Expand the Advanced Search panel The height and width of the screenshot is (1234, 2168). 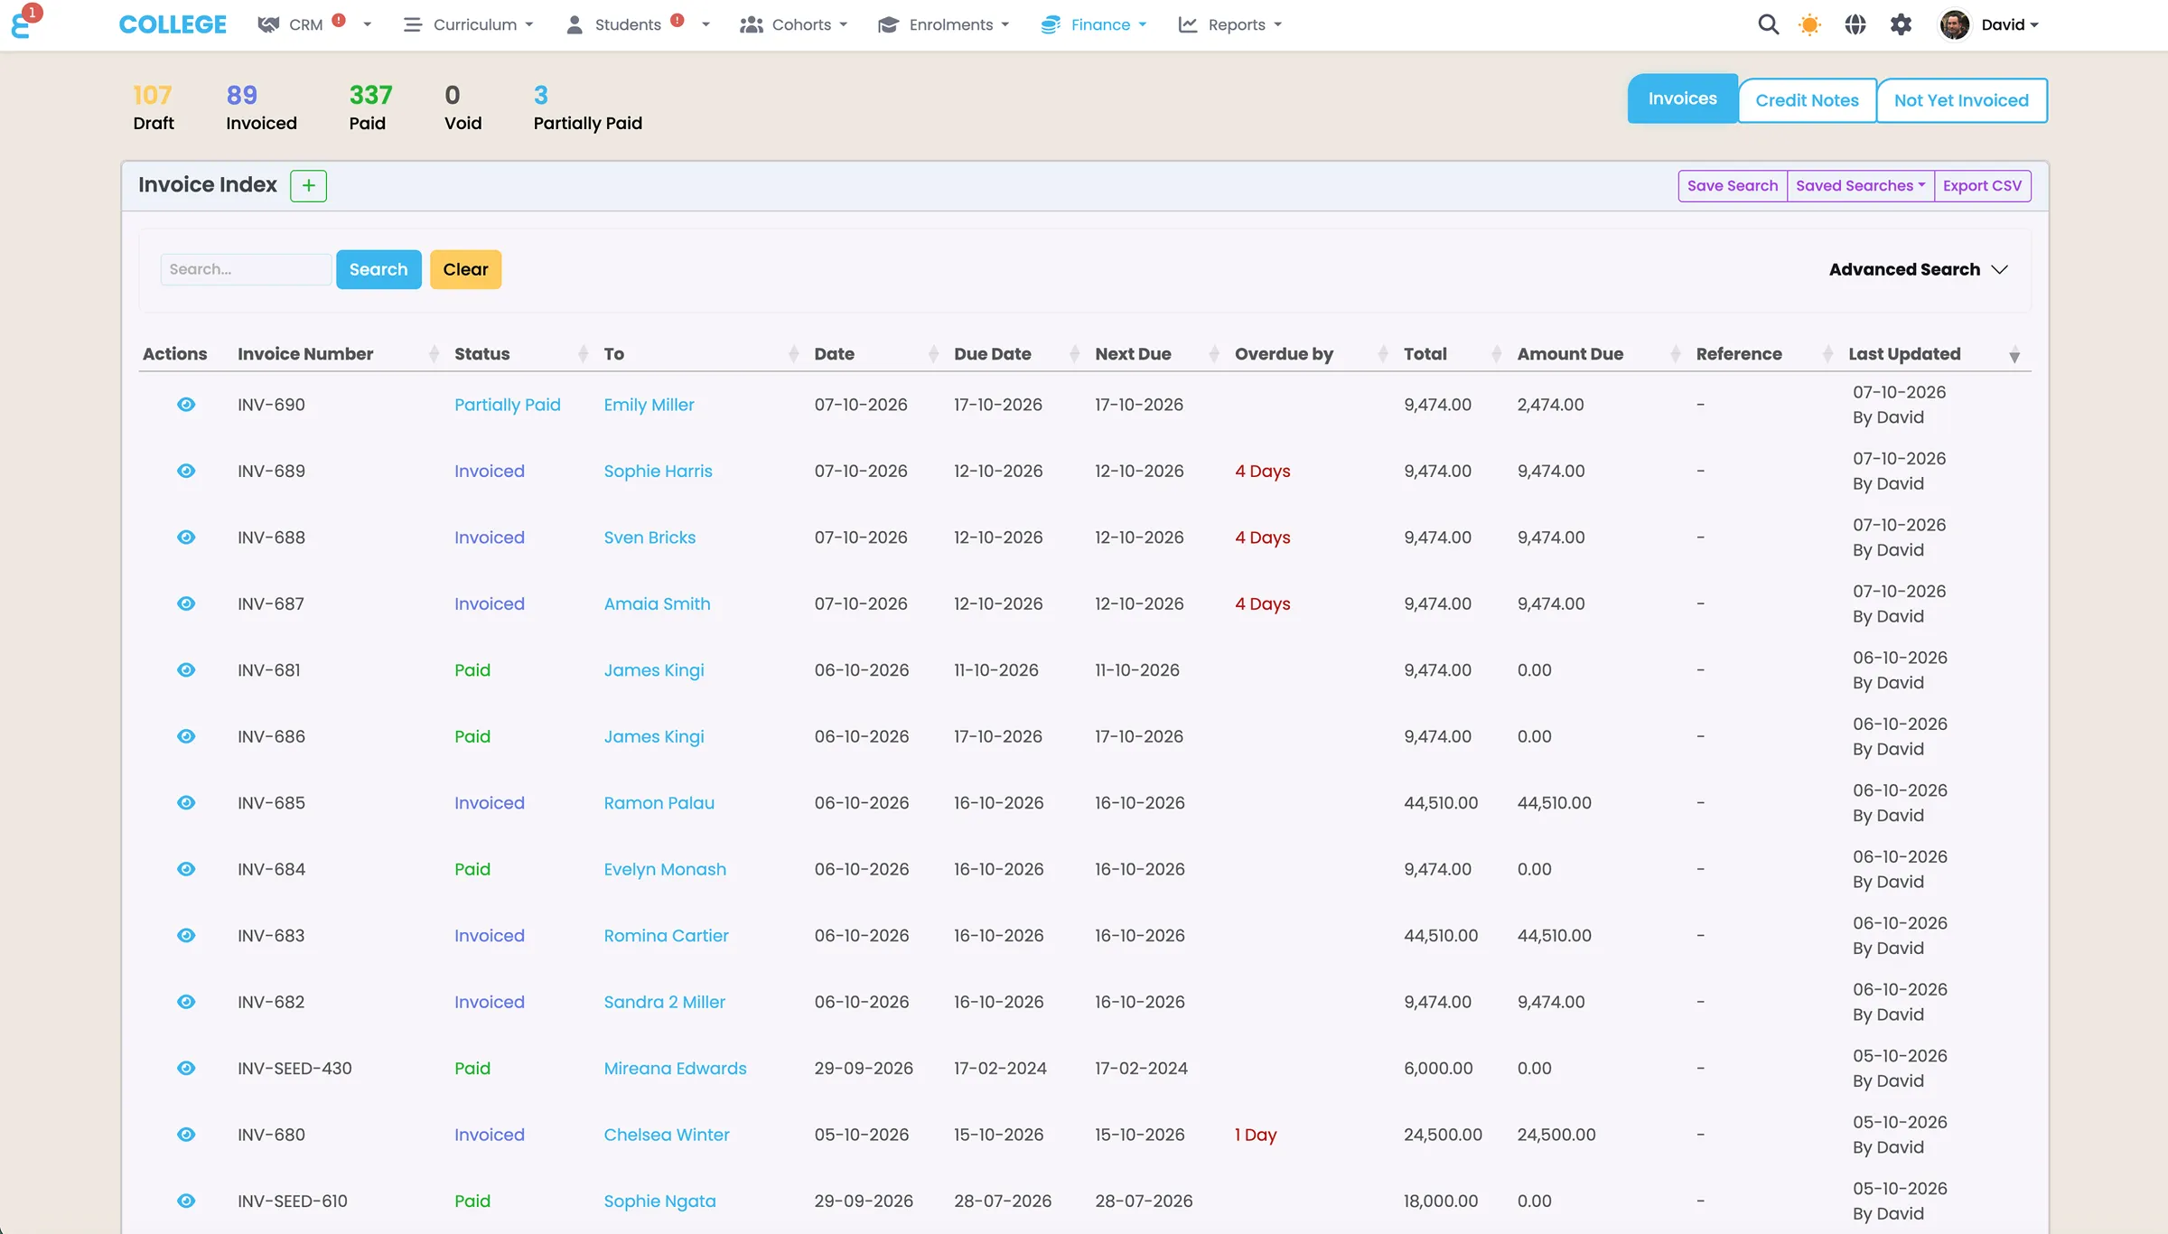(1919, 269)
